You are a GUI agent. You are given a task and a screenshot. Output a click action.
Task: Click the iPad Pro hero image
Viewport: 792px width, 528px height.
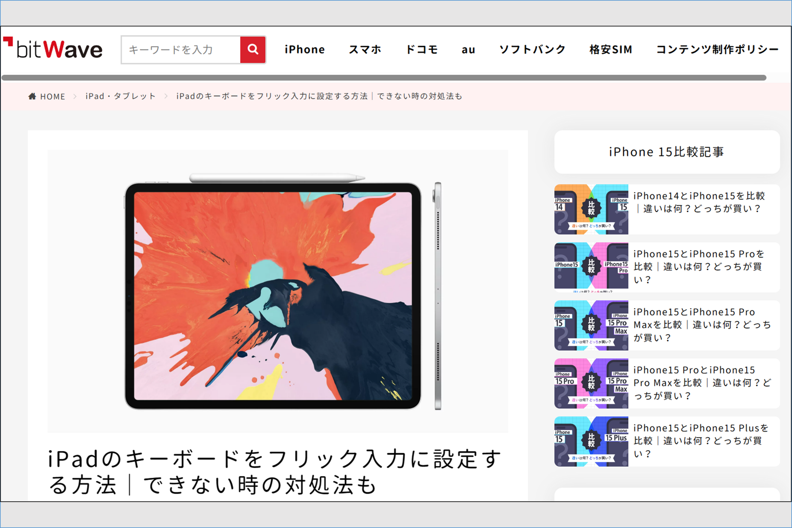pyautogui.click(x=278, y=291)
